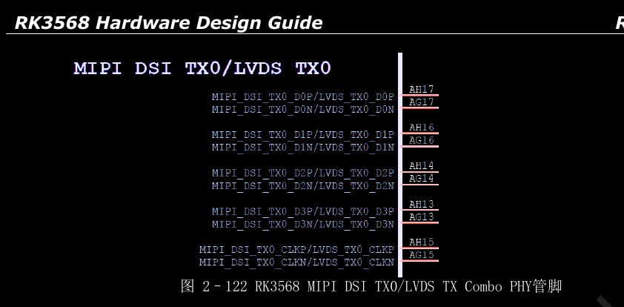Click pin number AG16
624x307 pixels.
(x=422, y=140)
